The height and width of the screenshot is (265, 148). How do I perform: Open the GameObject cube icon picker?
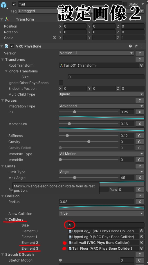tap(4, 5)
